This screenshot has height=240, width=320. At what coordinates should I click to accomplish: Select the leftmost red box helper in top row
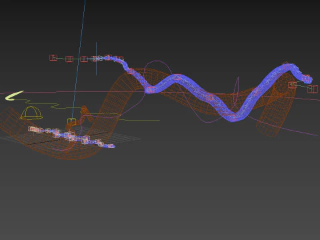pos(53,58)
